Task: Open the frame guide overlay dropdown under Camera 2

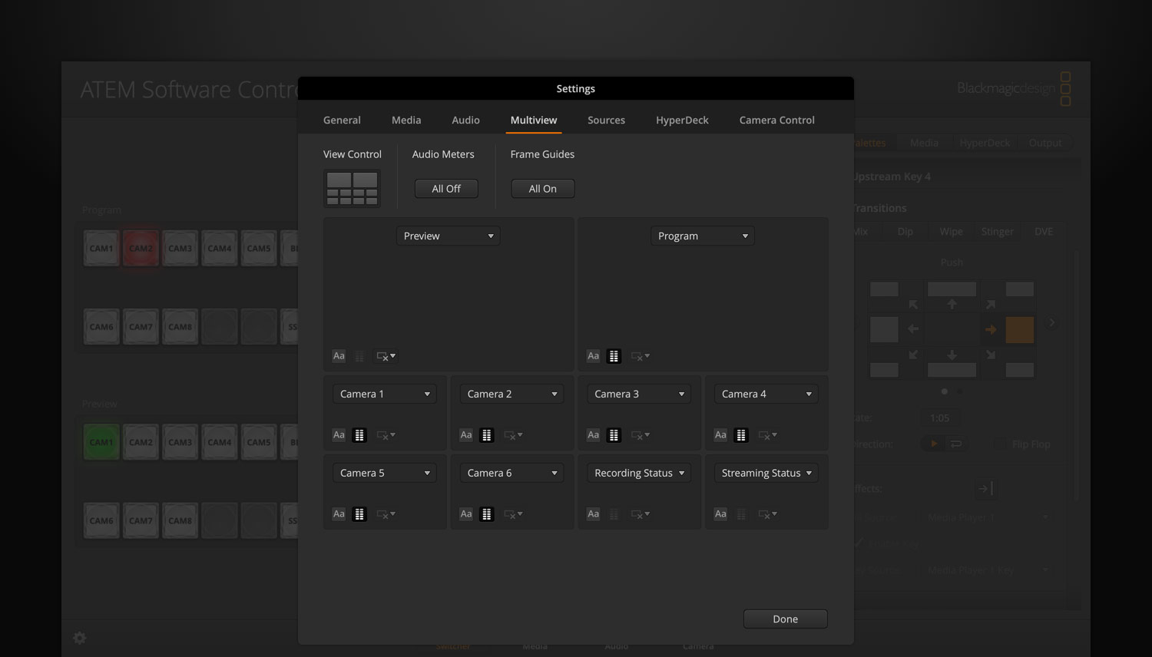Action: point(513,434)
